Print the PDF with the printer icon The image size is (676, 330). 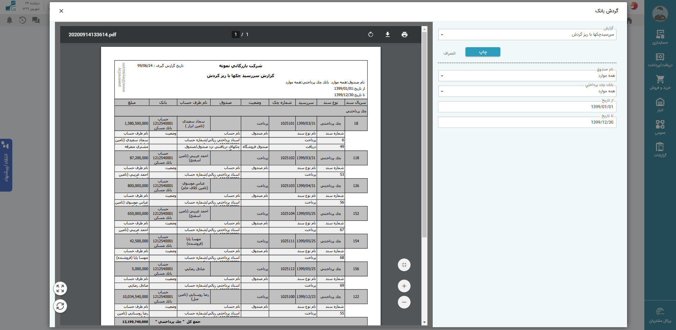coord(404,35)
